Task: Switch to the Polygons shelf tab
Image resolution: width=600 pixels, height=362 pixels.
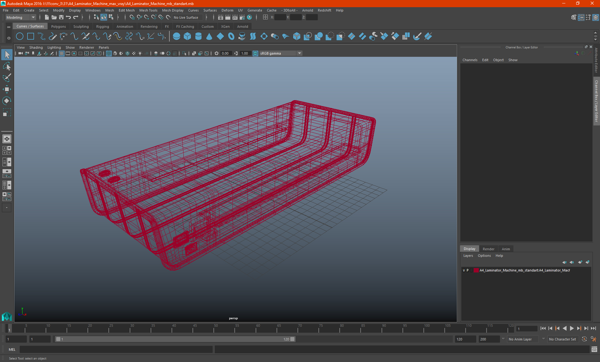Action: tap(58, 27)
